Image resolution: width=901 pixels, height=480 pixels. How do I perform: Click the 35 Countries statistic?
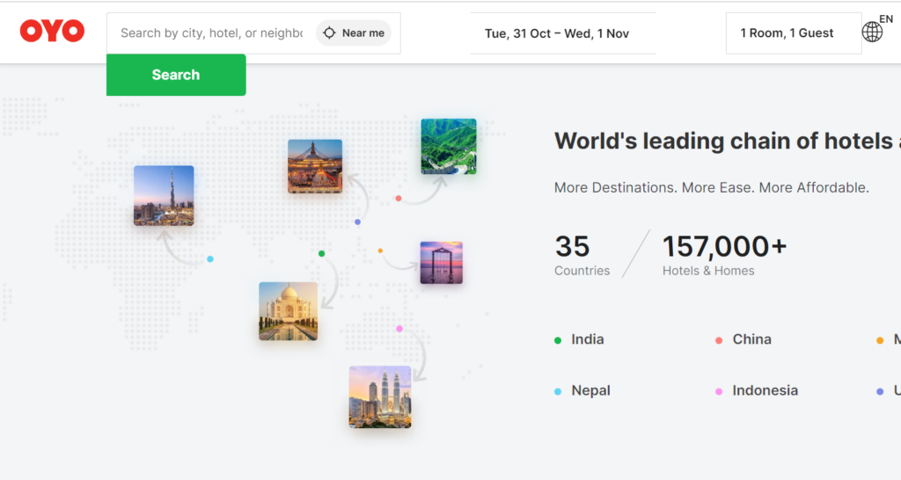click(x=582, y=255)
